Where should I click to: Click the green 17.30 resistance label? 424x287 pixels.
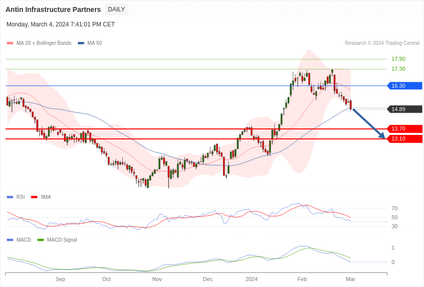398,69
